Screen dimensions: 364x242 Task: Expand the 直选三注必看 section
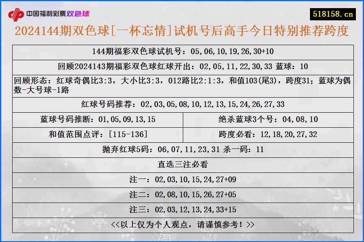182,164
